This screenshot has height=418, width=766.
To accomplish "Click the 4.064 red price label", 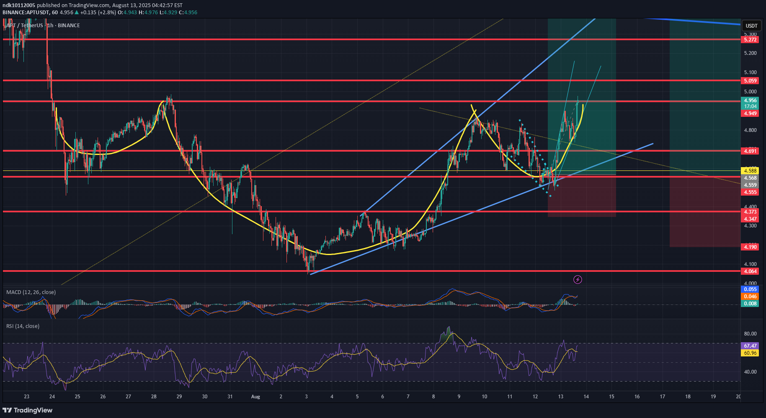I will pos(750,271).
